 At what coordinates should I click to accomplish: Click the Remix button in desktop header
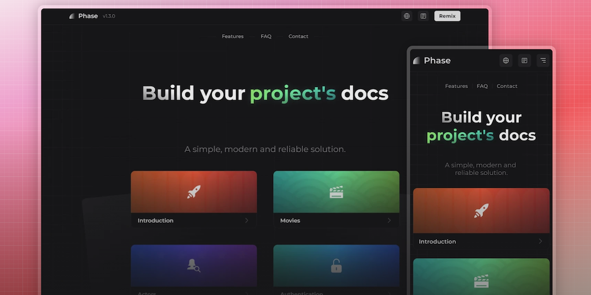pyautogui.click(x=447, y=16)
